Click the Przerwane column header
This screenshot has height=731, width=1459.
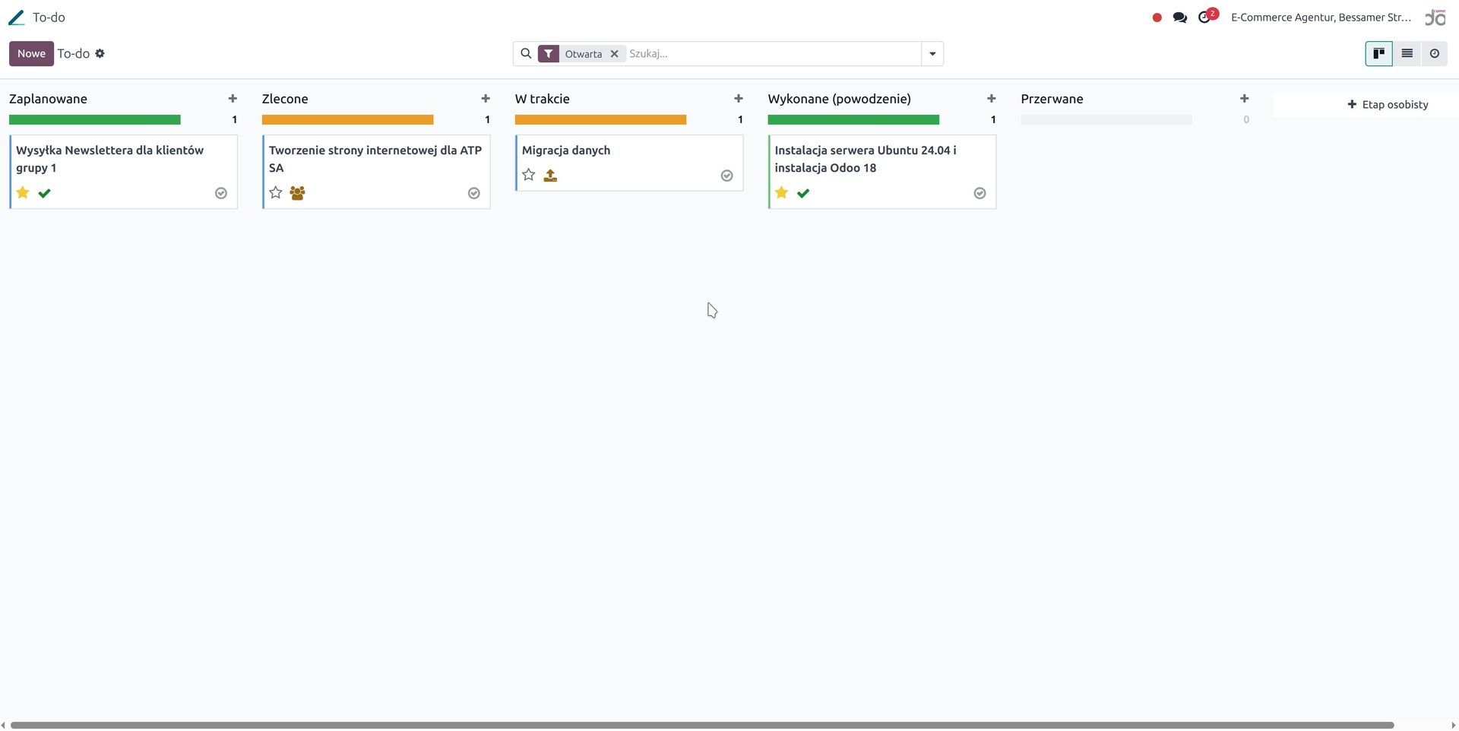tap(1052, 99)
